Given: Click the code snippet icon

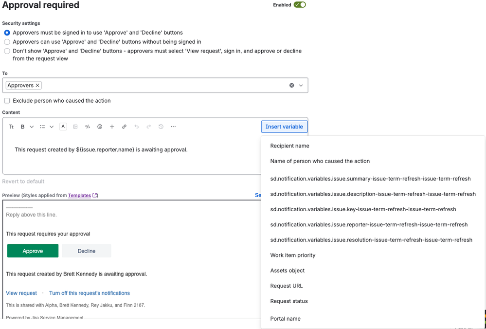Looking at the screenshot, I should [x=88, y=127].
